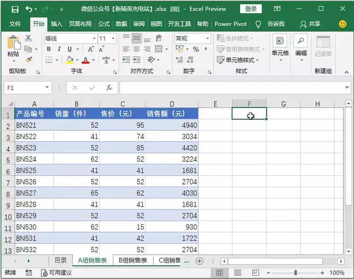Undo the last action
354x279 pixels.
pos(29,9)
